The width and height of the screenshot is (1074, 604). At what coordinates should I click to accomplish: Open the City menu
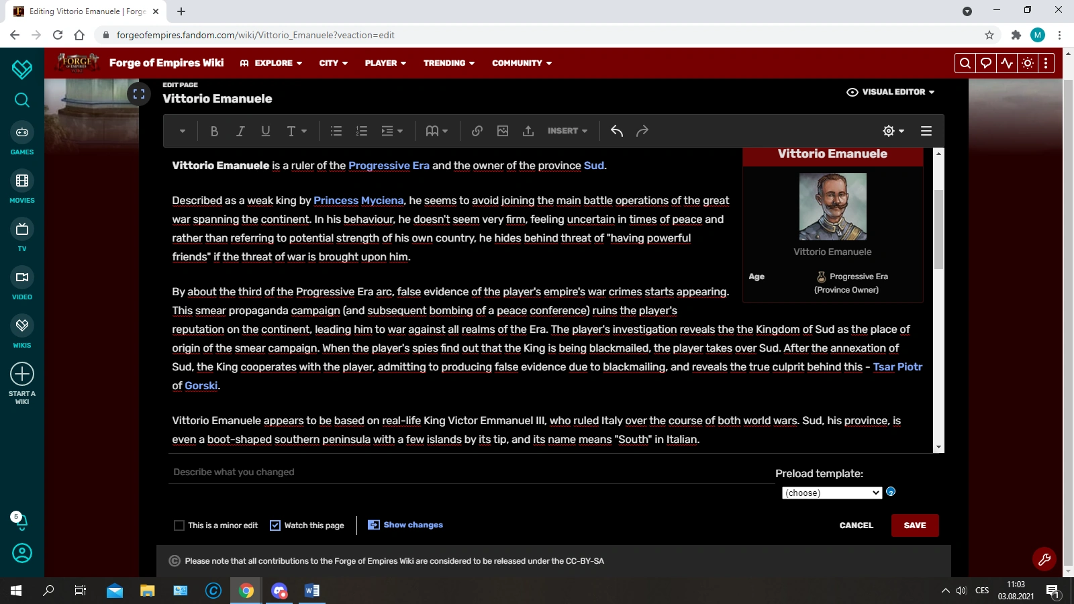[334, 63]
